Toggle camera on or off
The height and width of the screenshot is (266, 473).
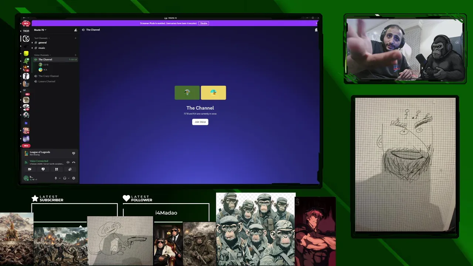(x=30, y=169)
